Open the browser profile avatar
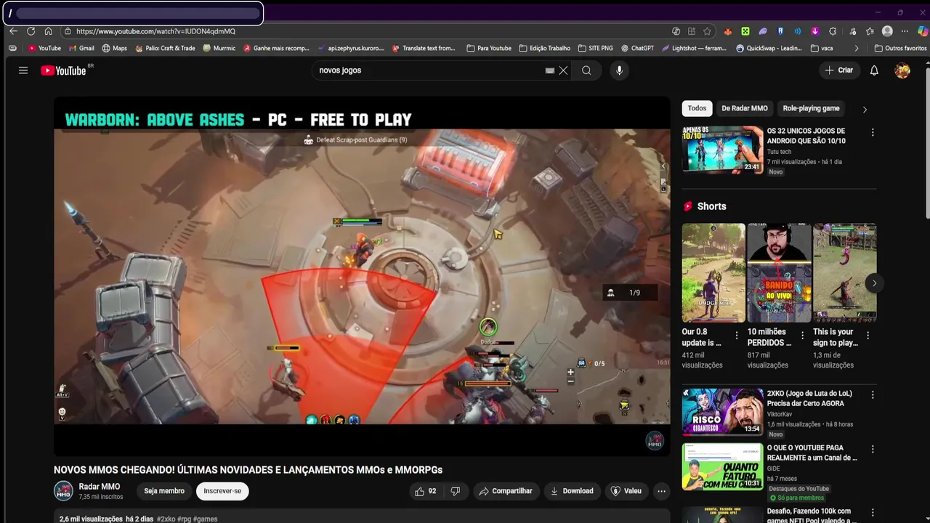930x523 pixels. tap(887, 31)
